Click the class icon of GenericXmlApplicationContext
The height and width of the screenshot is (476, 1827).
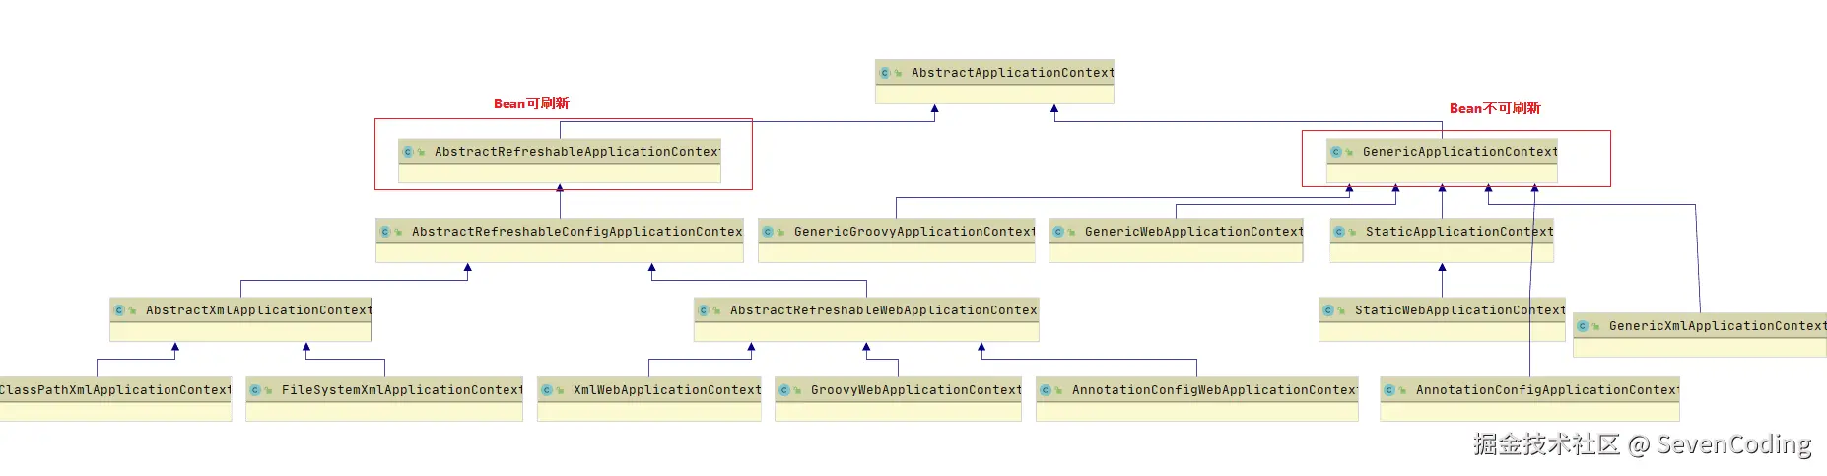(x=1583, y=326)
